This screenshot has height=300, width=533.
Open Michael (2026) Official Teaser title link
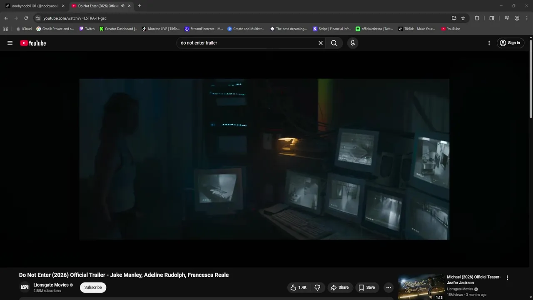tap(474, 280)
